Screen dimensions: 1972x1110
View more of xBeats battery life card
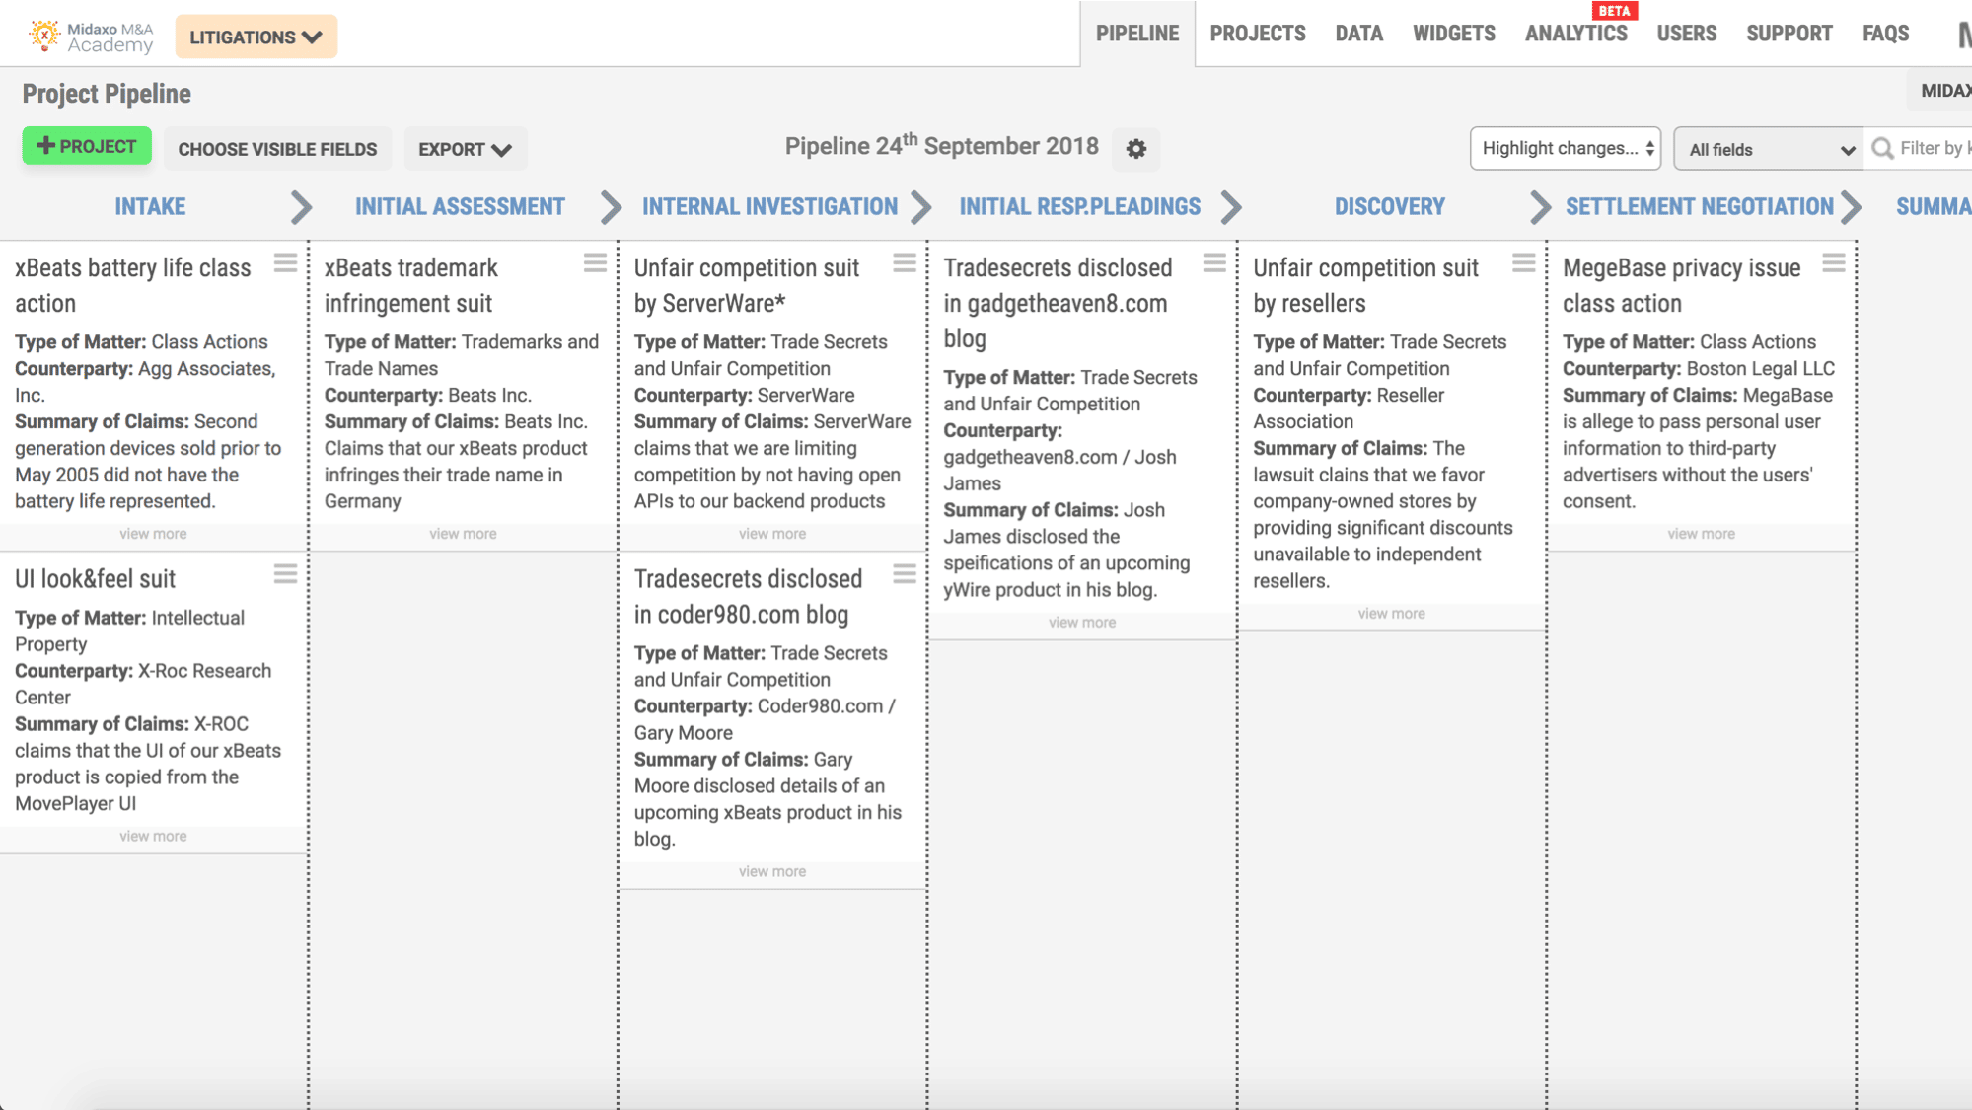153,534
